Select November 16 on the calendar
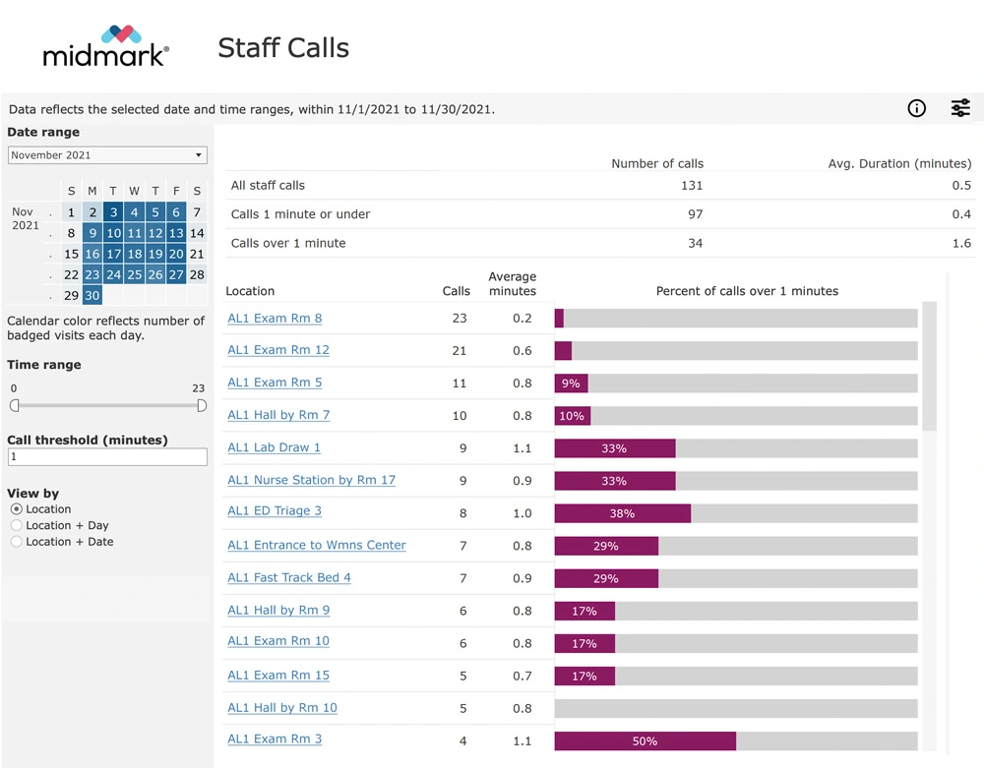The image size is (984, 768). pyautogui.click(x=92, y=254)
